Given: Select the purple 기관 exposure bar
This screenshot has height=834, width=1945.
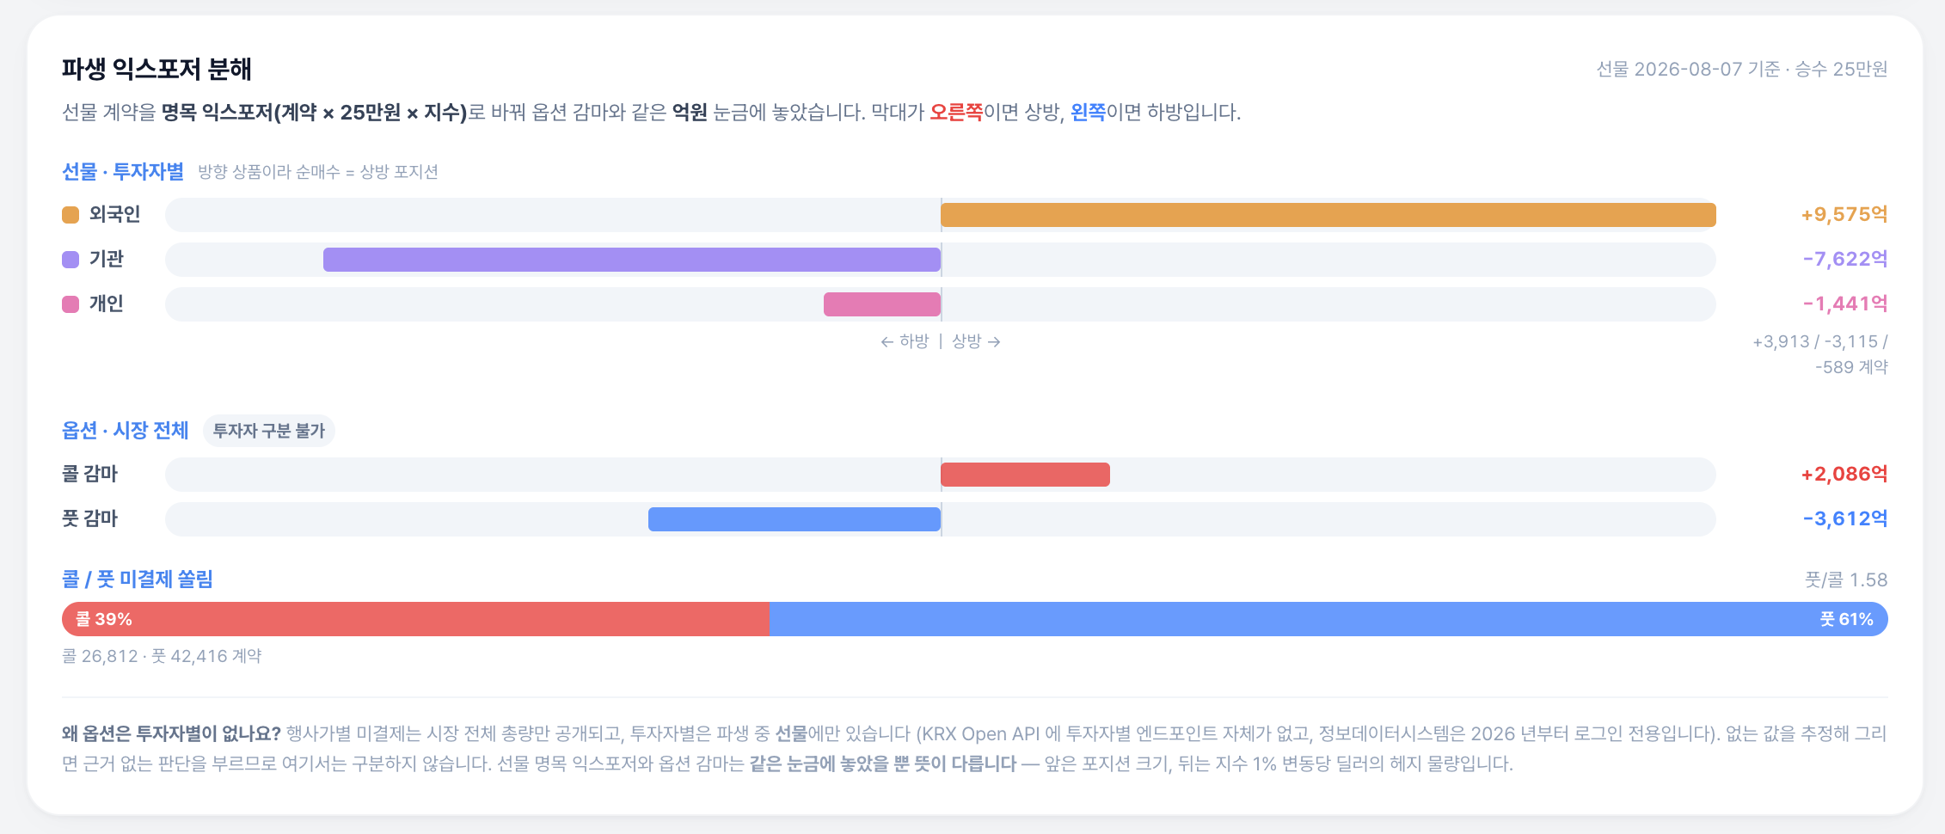Looking at the screenshot, I should pyautogui.click(x=632, y=260).
